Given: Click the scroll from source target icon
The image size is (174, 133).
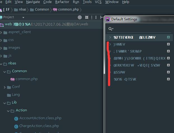Looking at the screenshot, I should (x=80, y=17).
